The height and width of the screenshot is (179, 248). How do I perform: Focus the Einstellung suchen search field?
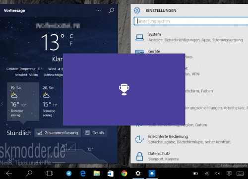191,21
